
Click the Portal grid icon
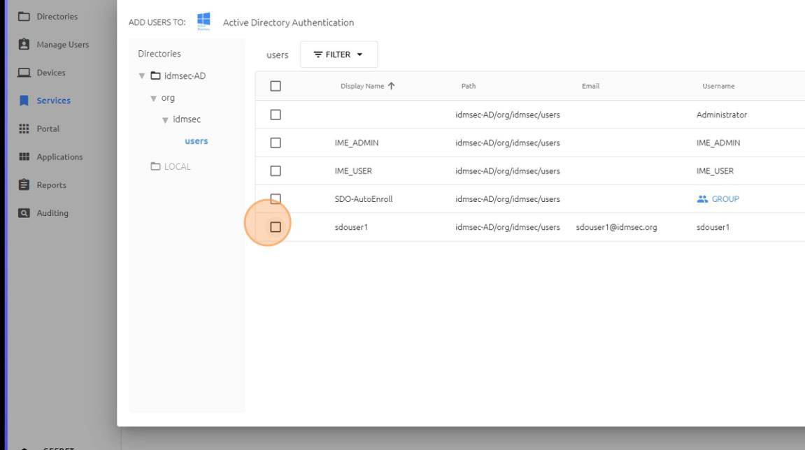[x=24, y=129]
